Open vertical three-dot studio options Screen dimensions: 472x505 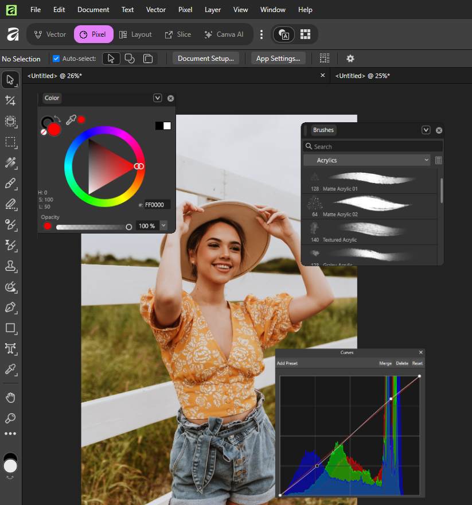point(262,34)
